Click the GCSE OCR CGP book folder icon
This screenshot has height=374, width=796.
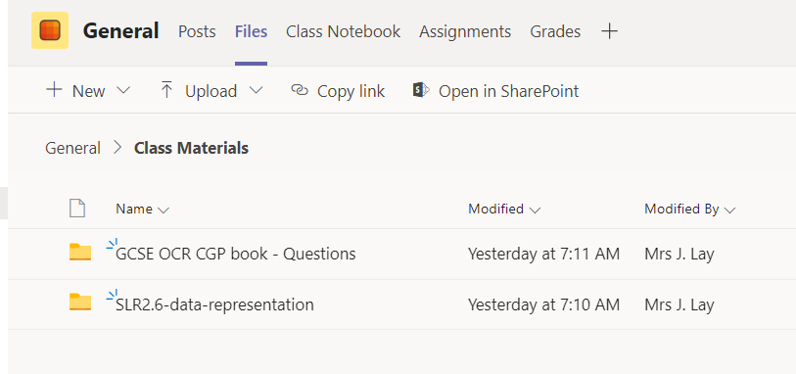click(x=80, y=253)
